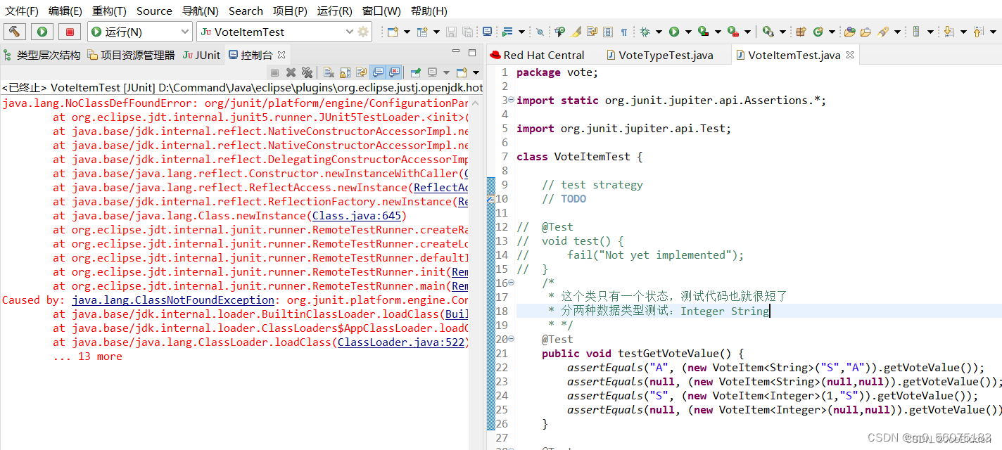The image size is (1002, 450).
Task: Select the Debug icon in the main toolbar
Action: click(x=645, y=32)
